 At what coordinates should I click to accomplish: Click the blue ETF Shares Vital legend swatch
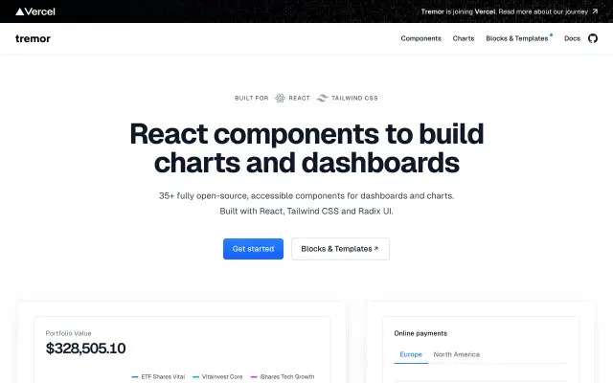pyautogui.click(x=135, y=377)
